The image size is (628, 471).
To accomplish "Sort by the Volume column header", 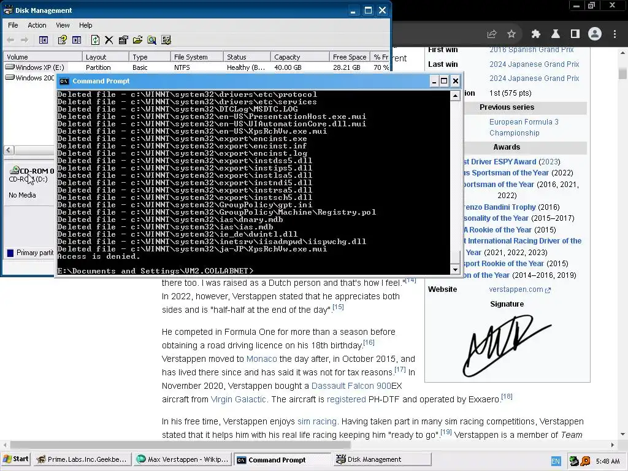I will click(x=43, y=57).
